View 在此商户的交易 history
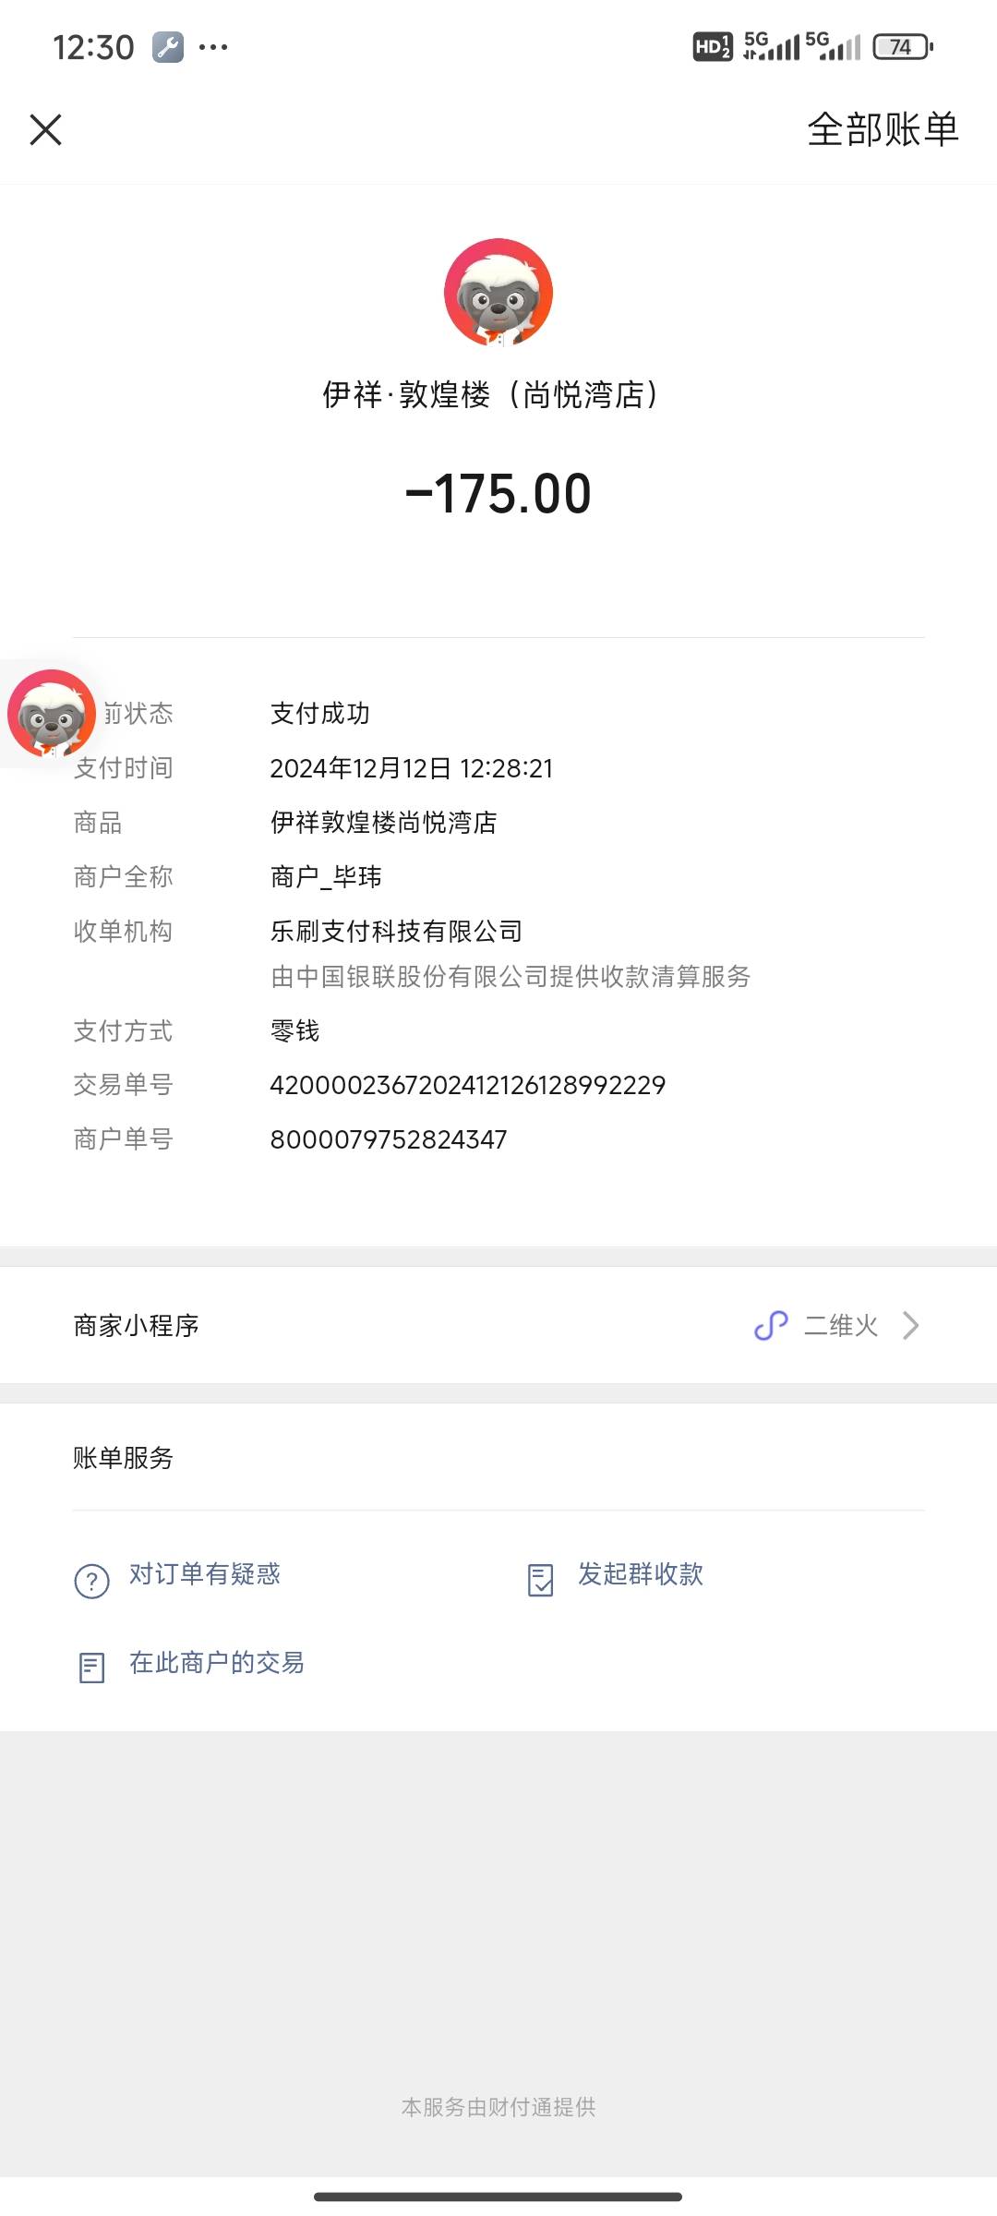 click(217, 1663)
